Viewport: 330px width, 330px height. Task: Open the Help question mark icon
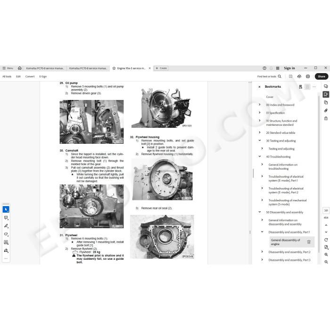click(264, 68)
